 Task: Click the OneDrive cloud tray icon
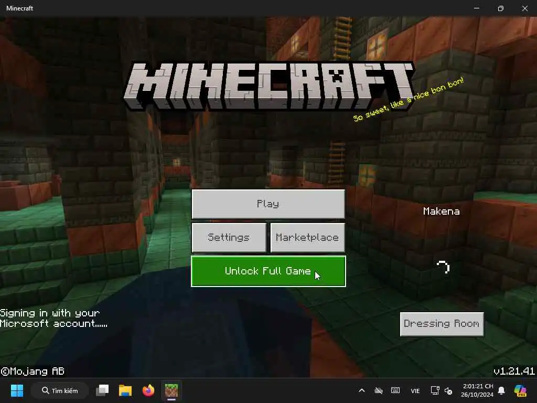pyautogui.click(x=379, y=390)
